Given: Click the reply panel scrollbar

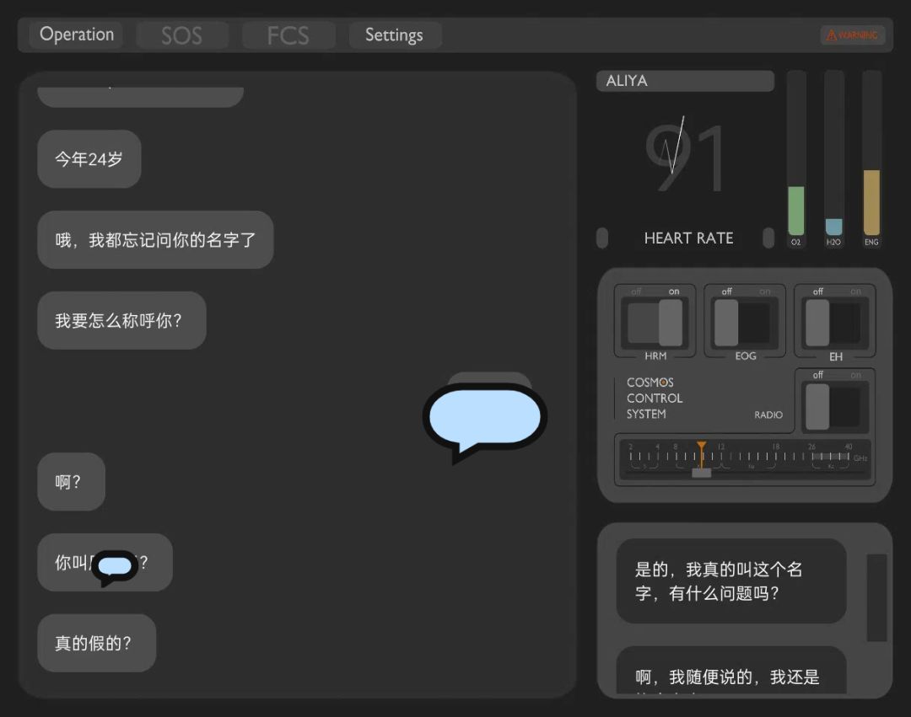Looking at the screenshot, I should click(x=876, y=597).
